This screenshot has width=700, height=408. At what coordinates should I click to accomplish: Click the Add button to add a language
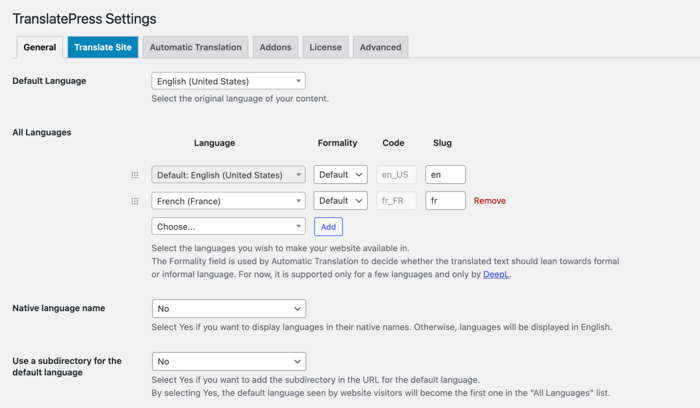(x=328, y=226)
